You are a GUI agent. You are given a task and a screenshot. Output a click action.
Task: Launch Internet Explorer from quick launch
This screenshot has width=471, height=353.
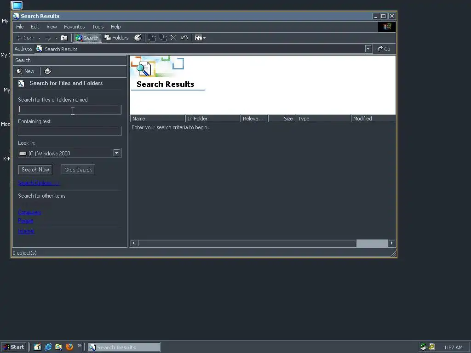(48, 347)
